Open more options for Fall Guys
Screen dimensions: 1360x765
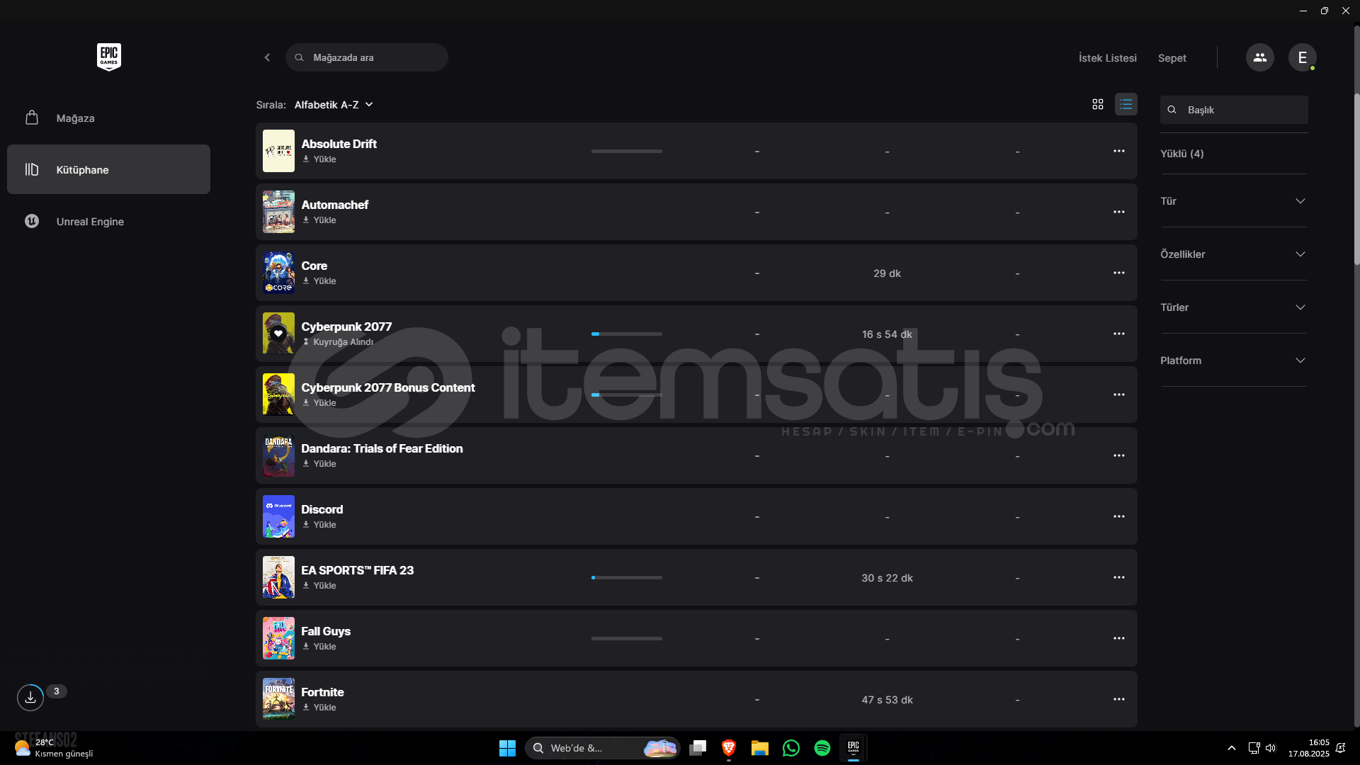tap(1119, 638)
